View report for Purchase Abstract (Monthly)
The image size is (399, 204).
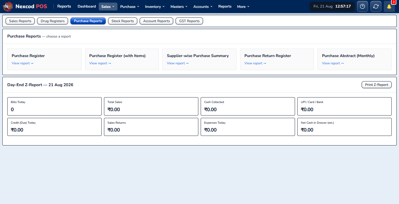333,63
